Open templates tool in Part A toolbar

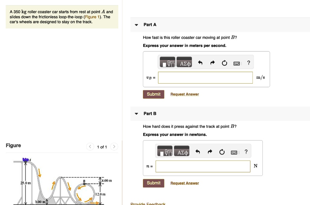coord(167,63)
